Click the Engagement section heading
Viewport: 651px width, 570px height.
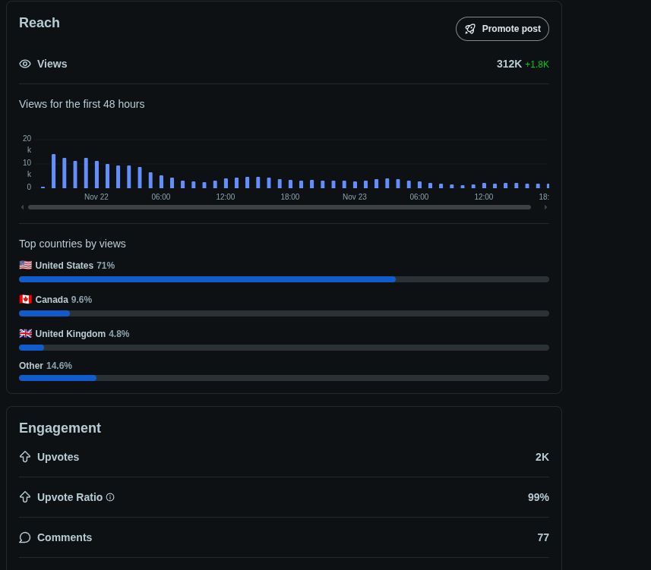tap(60, 428)
